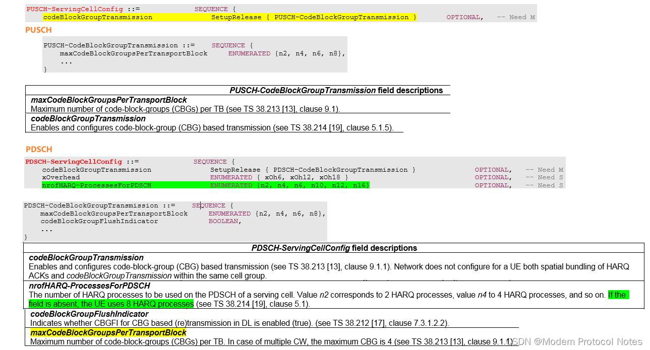Select maxCodeBlockGroupsPerTransportBlock heading in PUSCH descriptions table

[109, 100]
